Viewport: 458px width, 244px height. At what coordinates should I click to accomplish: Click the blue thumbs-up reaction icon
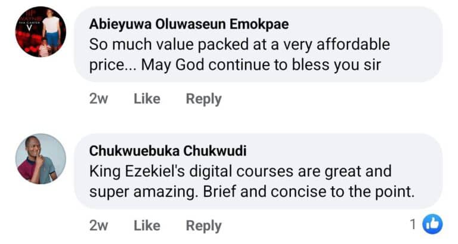tap(431, 224)
